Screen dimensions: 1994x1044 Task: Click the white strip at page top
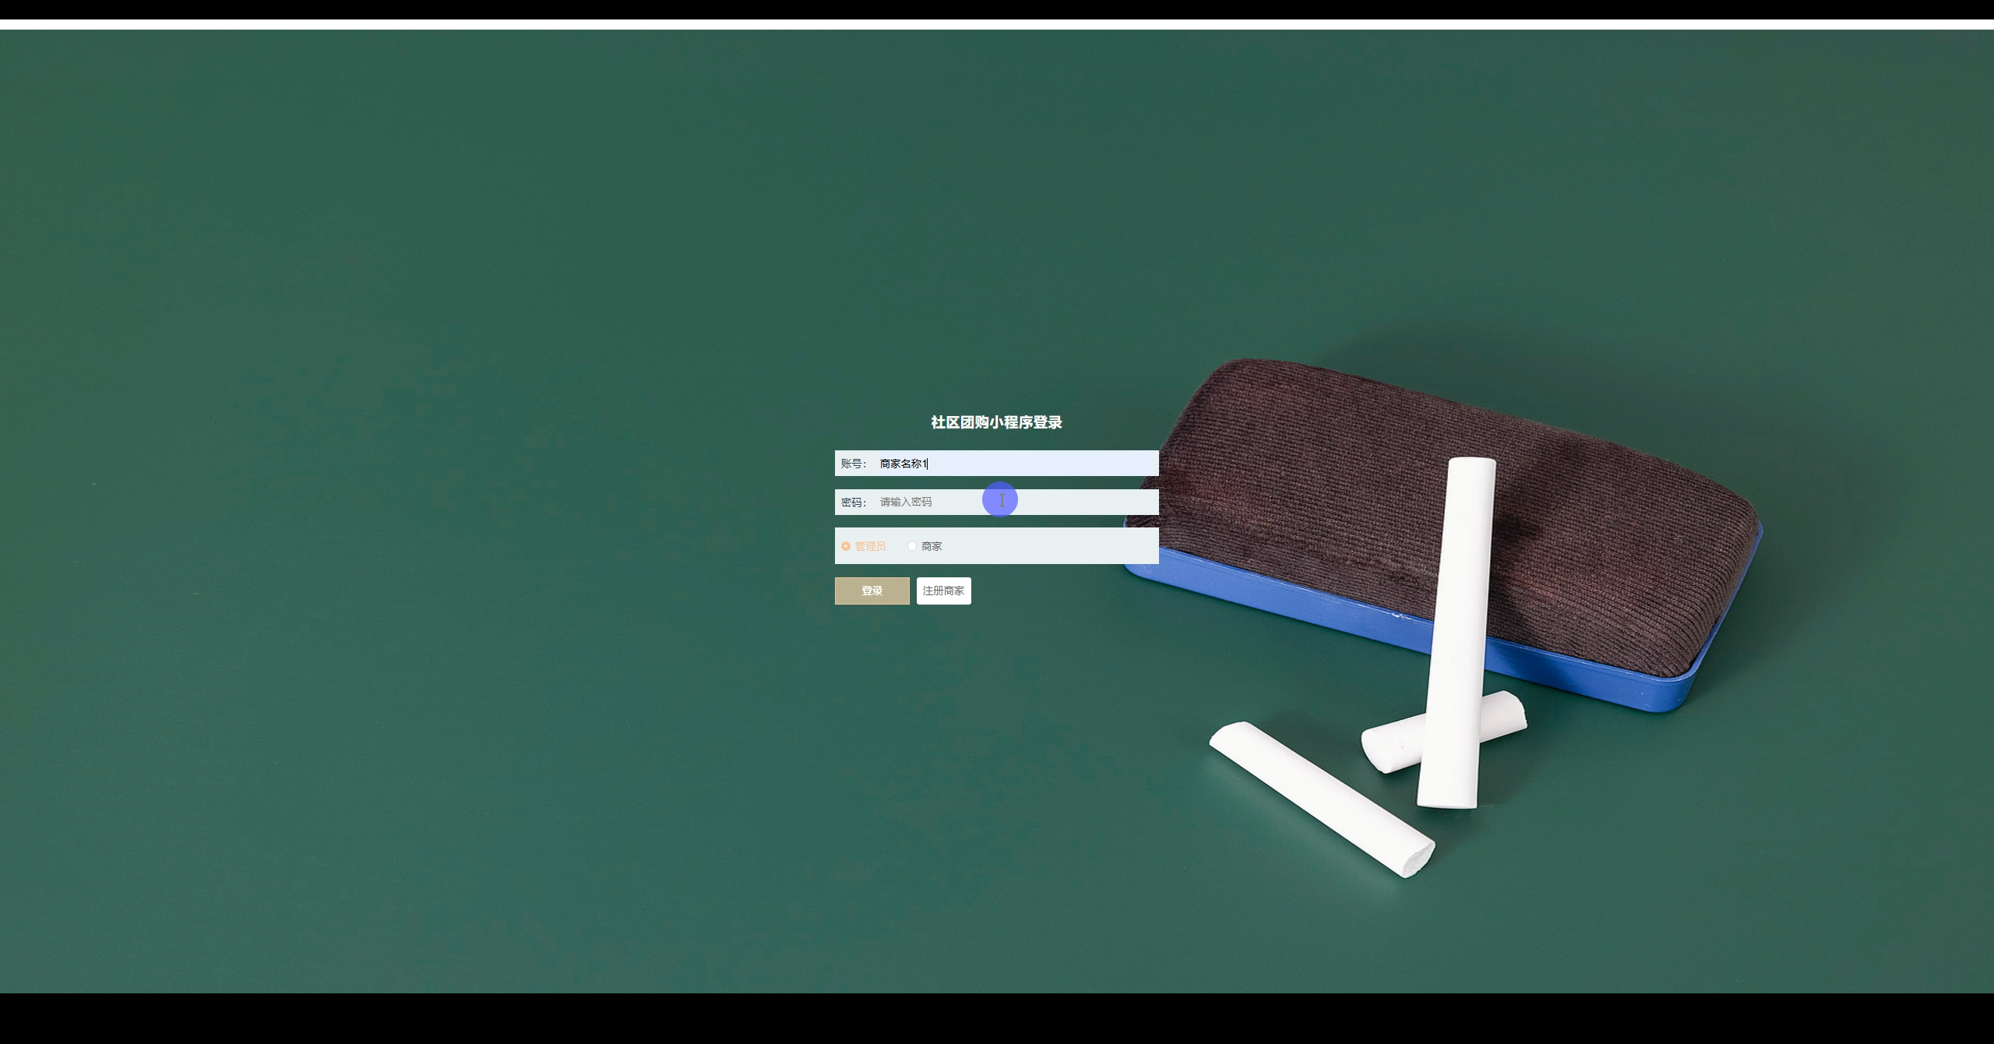(x=997, y=24)
